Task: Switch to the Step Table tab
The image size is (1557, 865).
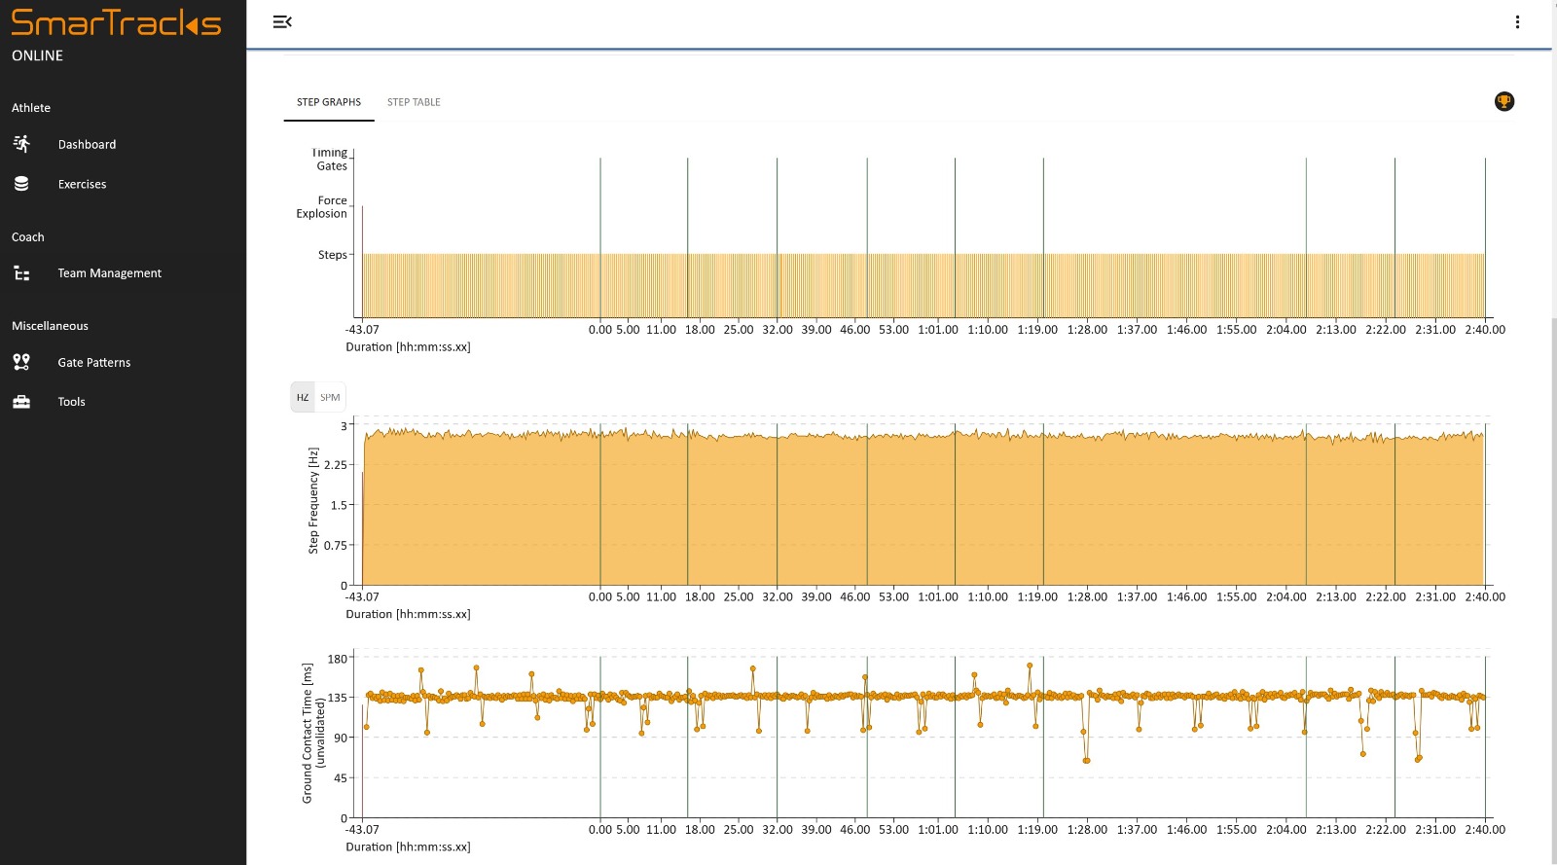Action: pos(414,102)
